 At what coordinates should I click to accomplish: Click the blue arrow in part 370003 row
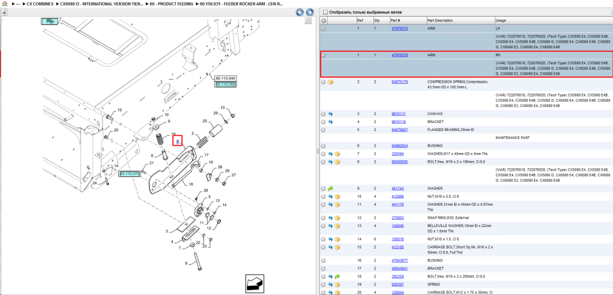click(x=331, y=218)
